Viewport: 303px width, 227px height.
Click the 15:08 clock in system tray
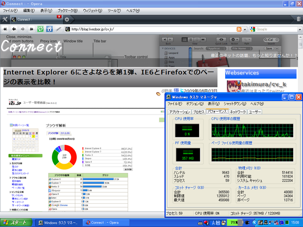(x=295, y=223)
